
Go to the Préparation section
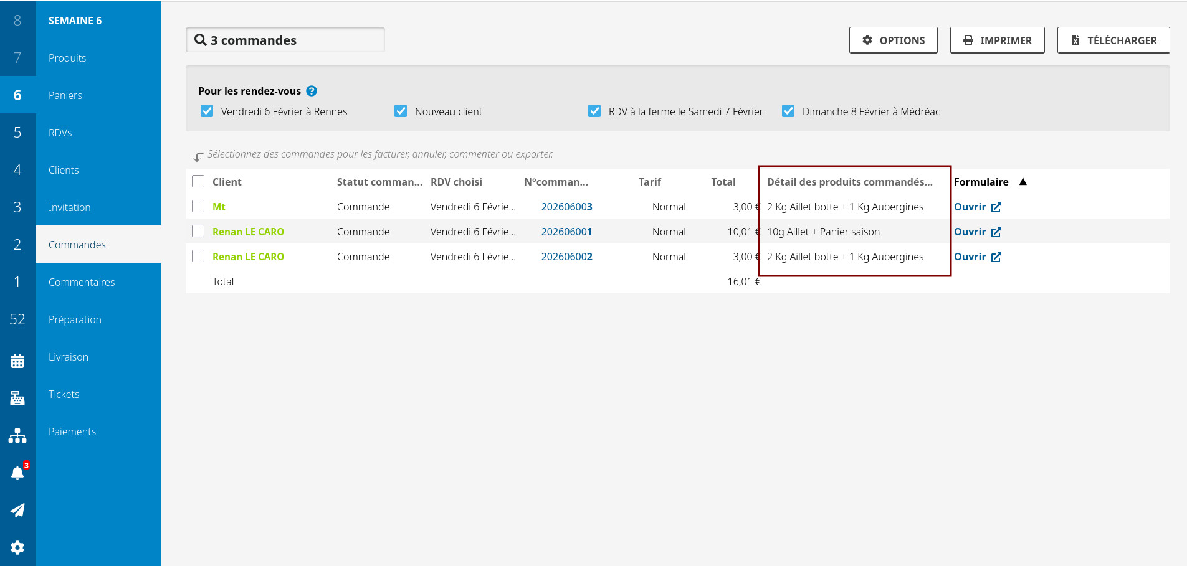75,319
